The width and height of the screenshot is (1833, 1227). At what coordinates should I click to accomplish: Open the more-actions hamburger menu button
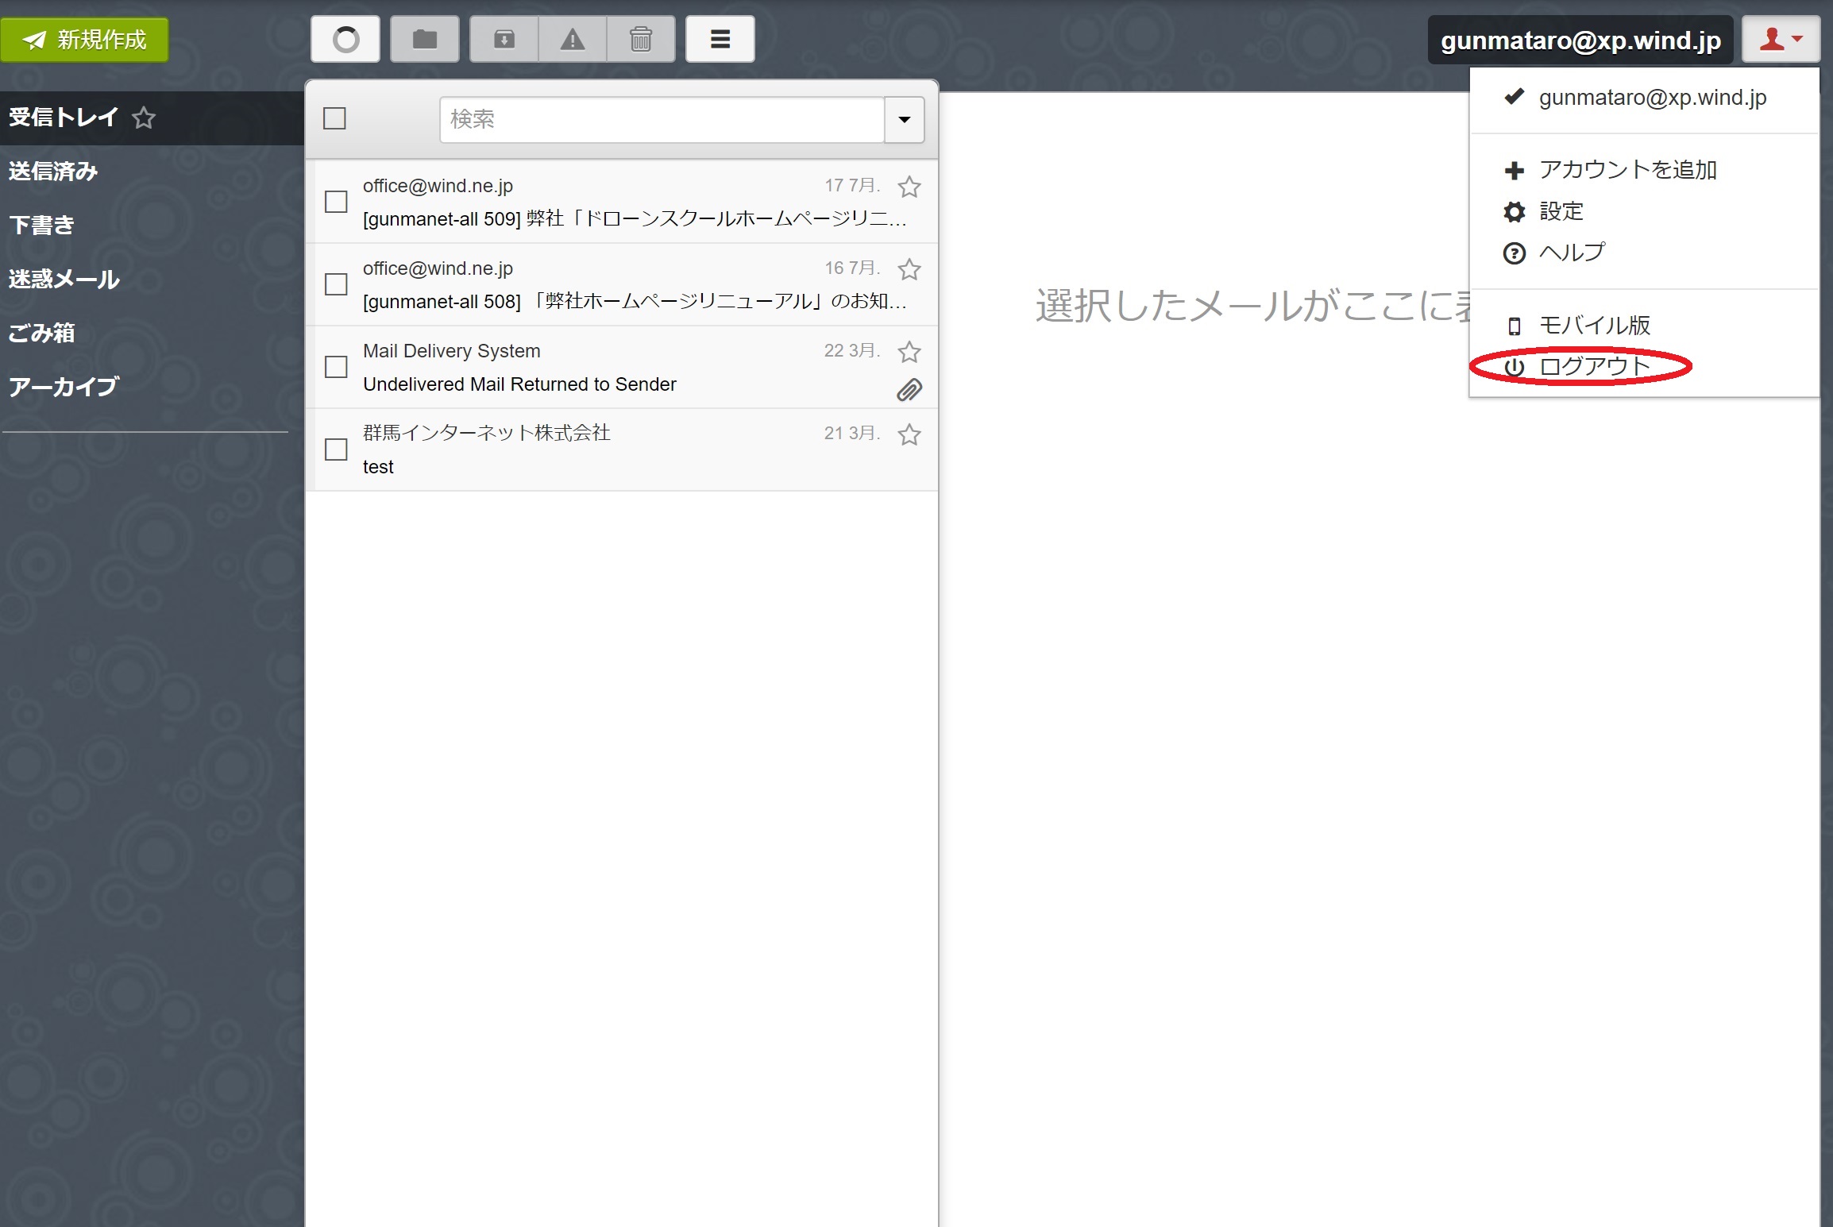(720, 39)
